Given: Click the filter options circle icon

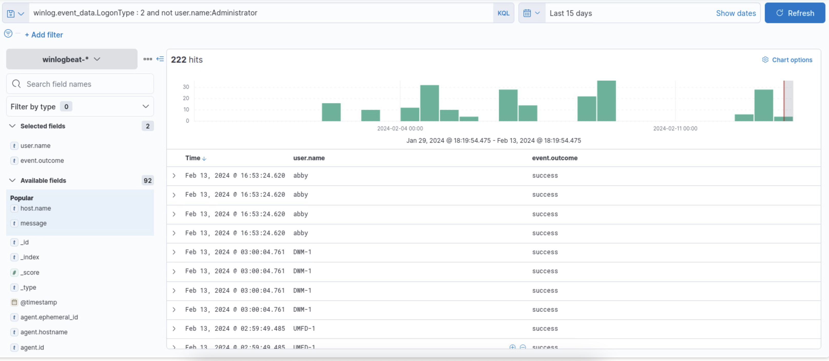Looking at the screenshot, I should coord(8,33).
